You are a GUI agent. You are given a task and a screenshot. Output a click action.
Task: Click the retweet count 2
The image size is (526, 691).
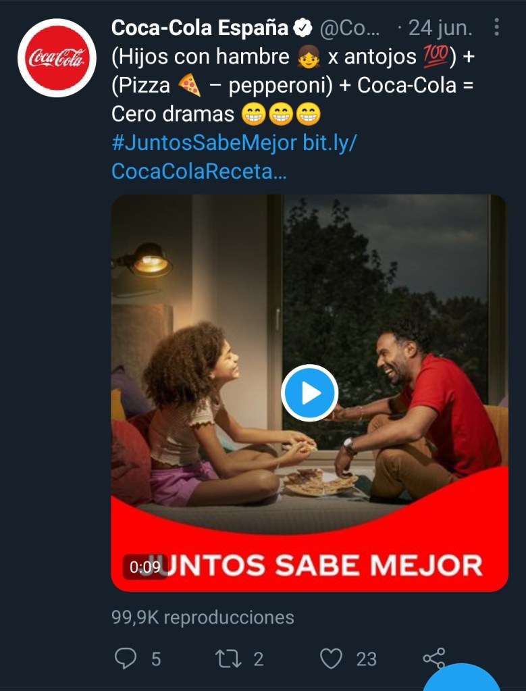259,659
